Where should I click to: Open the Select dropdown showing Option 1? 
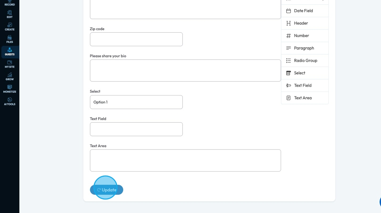(136, 102)
